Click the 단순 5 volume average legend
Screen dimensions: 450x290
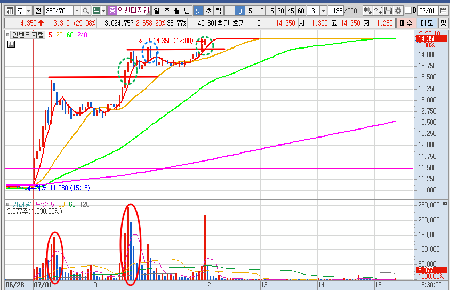pyautogui.click(x=44, y=204)
